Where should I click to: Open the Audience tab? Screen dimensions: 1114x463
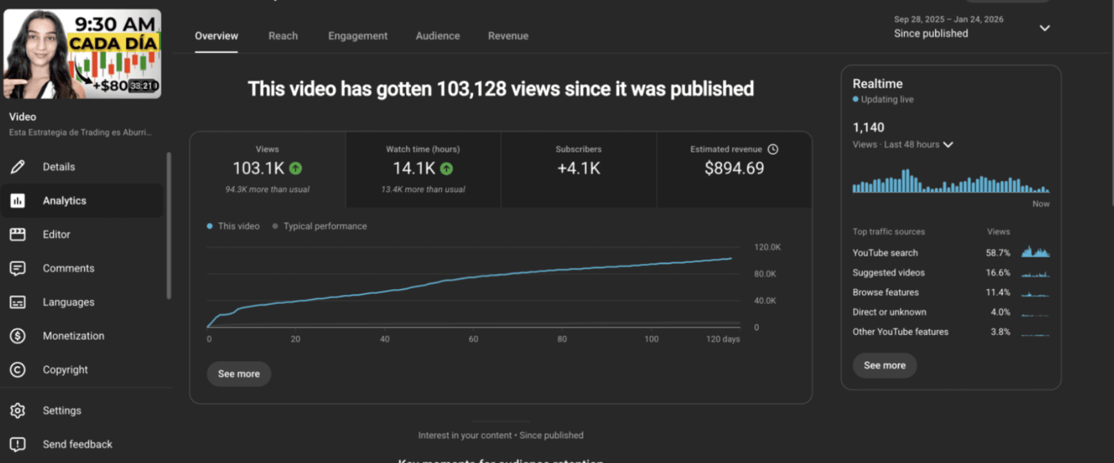[437, 36]
